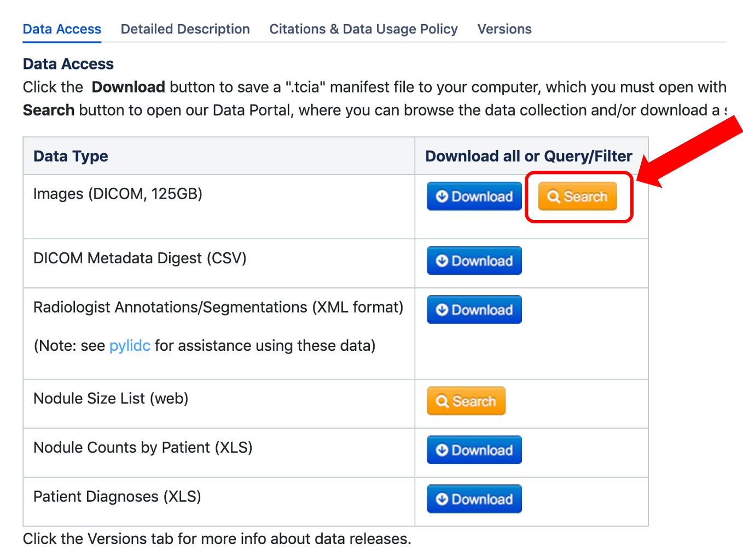The image size is (743, 555).
Task: Click the download arrow icon on Images DICOM row
Action: coord(442,196)
